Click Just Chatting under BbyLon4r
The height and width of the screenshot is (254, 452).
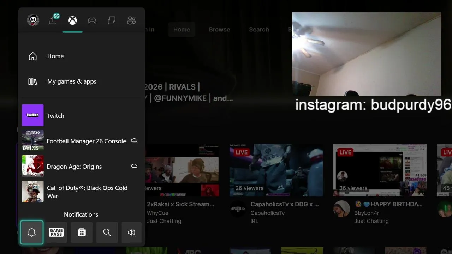pyautogui.click(x=371, y=221)
